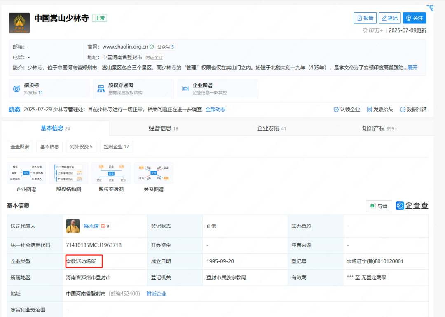Select the 基本信息 sub-tab button
The height and width of the screenshot is (317, 445).
coord(49,147)
